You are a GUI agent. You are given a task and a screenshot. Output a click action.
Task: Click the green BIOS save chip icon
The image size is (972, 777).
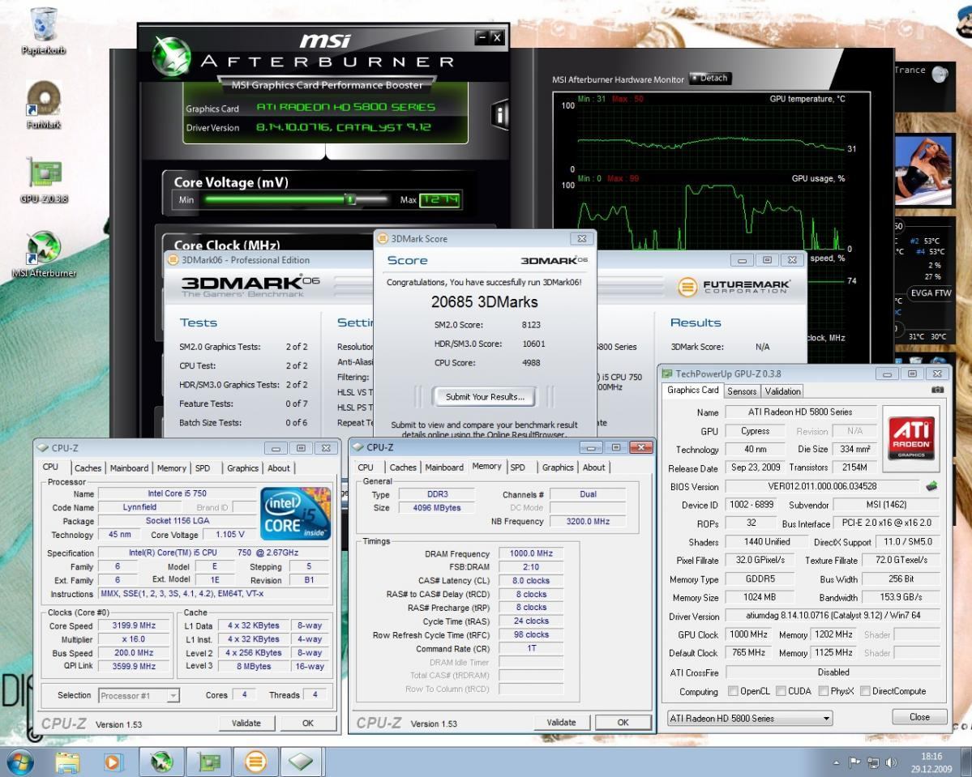931,486
